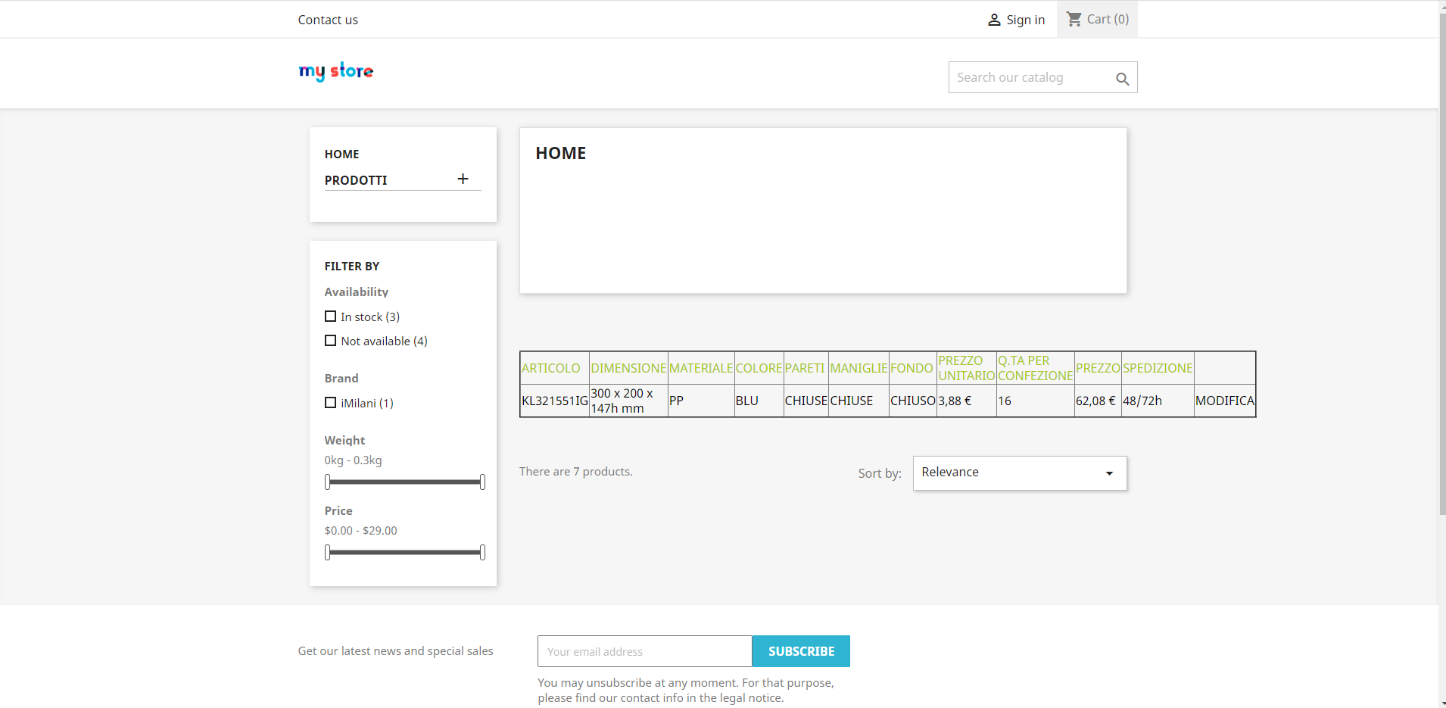Click the Price slider left handle
The image size is (1446, 708).
[327, 552]
